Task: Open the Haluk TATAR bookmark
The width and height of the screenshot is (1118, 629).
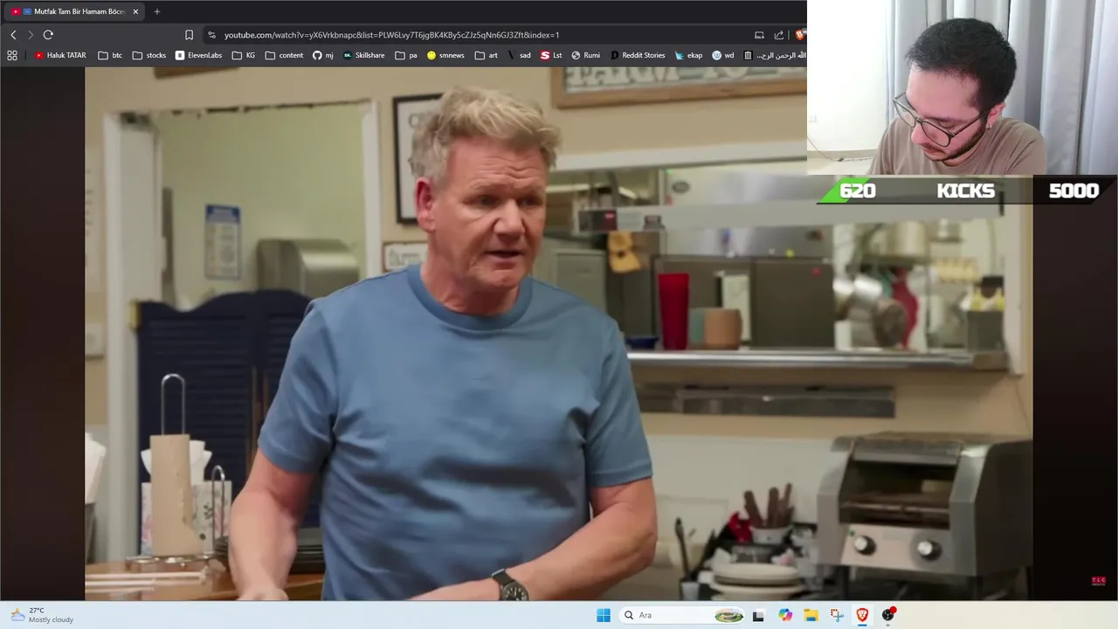Action: pyautogui.click(x=60, y=55)
